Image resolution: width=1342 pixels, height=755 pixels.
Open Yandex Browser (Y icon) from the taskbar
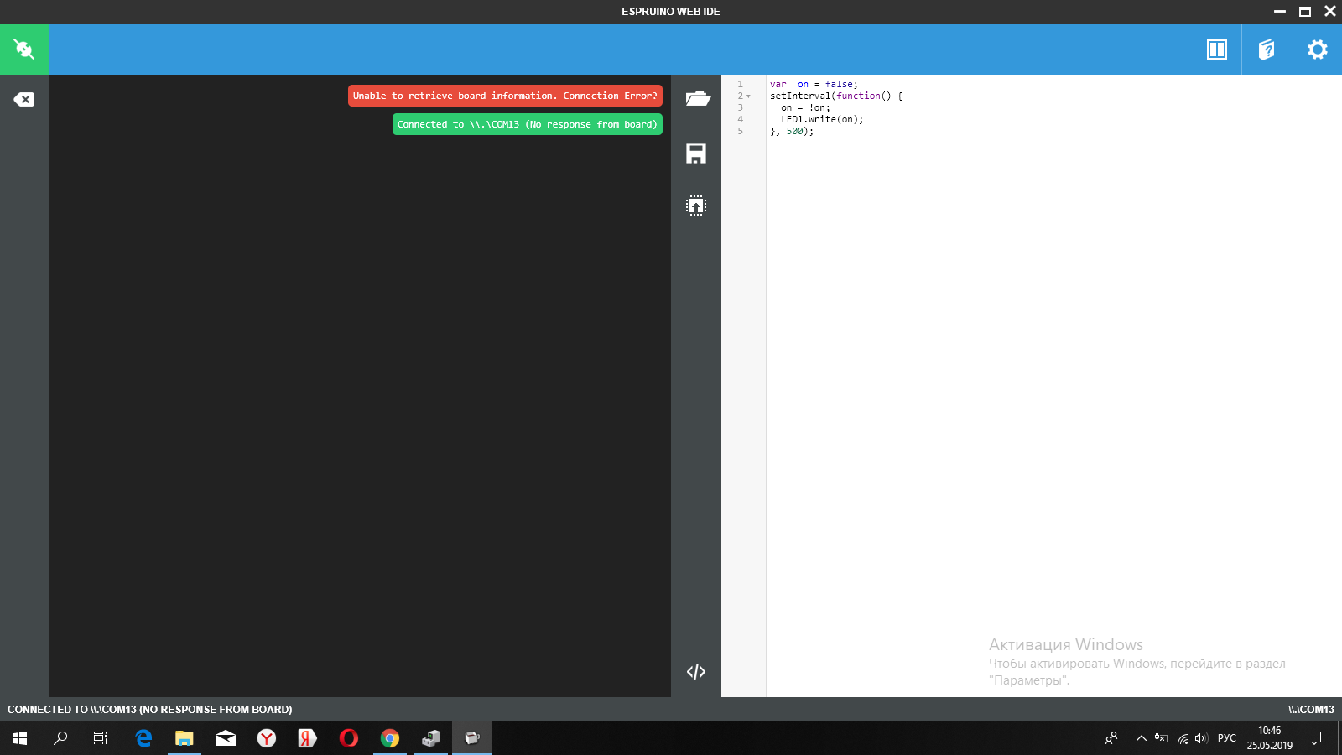267,738
